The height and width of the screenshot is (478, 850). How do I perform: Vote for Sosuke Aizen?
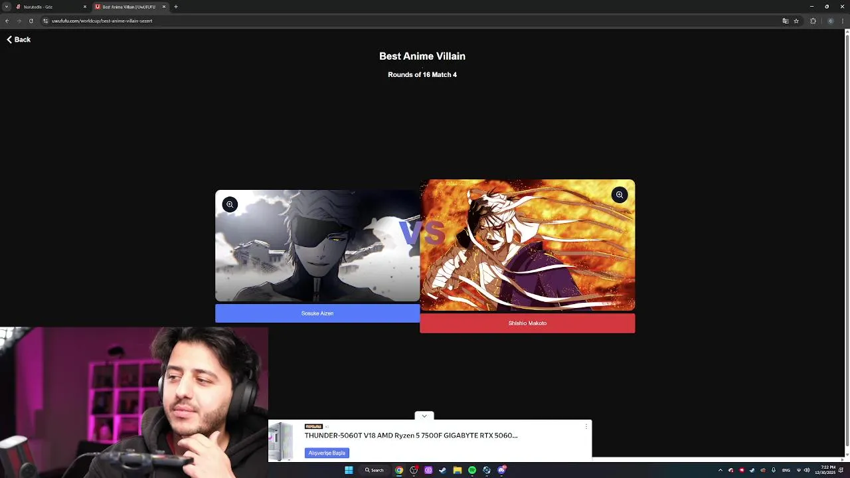[317, 313]
